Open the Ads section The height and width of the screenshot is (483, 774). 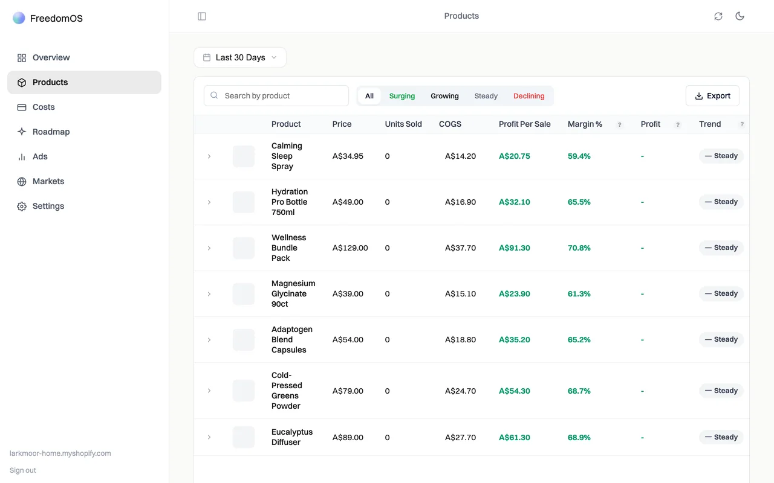[84, 157]
